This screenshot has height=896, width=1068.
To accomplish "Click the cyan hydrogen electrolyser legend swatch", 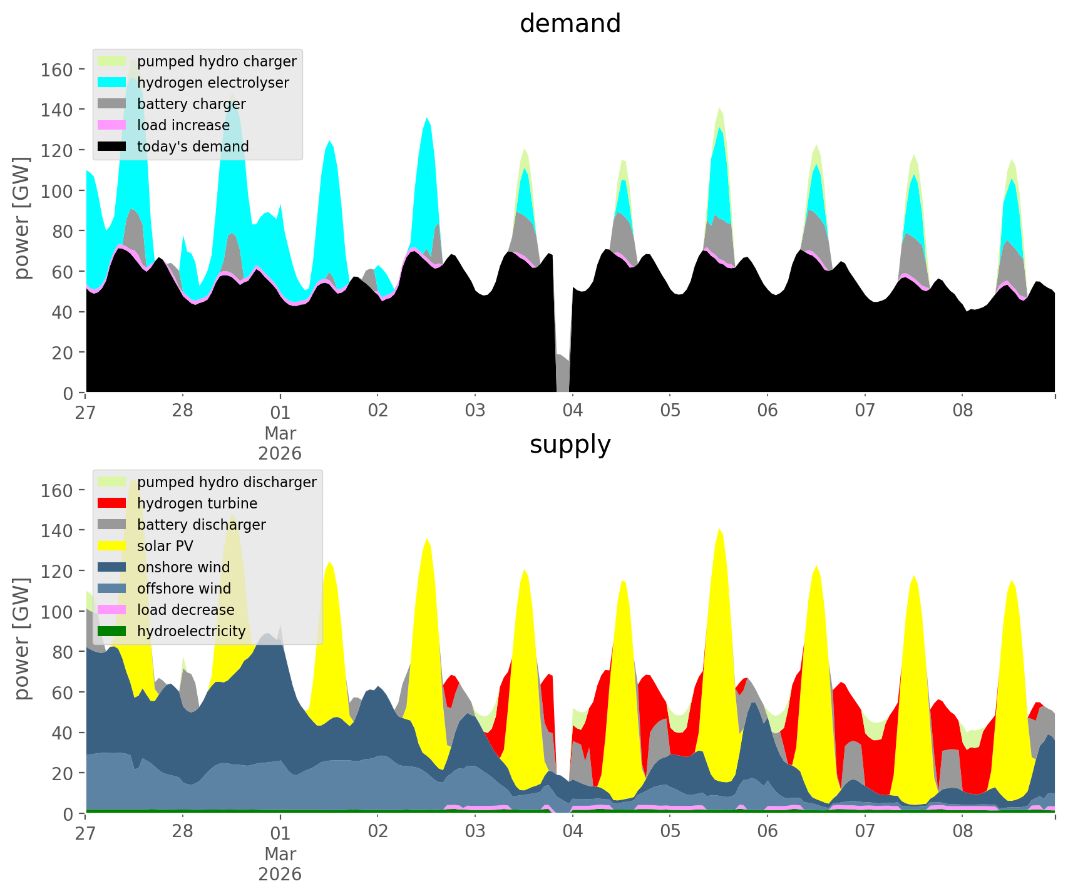I will point(113,83).
